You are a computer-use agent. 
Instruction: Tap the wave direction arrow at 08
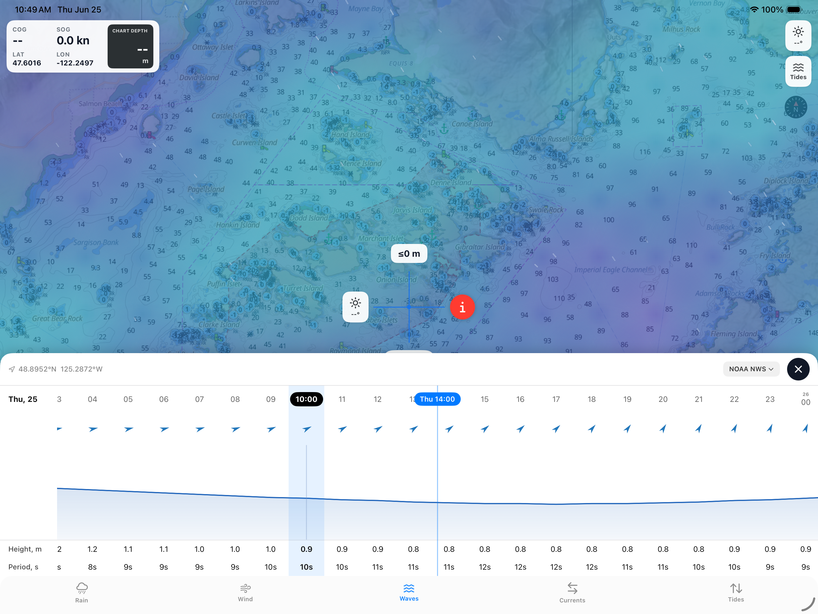click(x=235, y=429)
